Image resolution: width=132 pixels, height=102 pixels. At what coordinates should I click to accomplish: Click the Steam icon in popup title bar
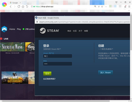tap(36, 18)
